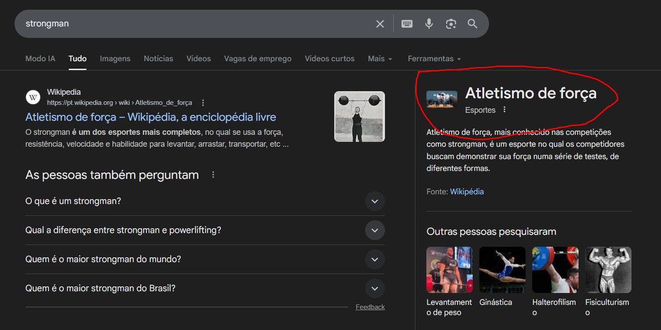Screen dimensions: 661x330
Task: Open search by image camera icon
Action: click(451, 24)
